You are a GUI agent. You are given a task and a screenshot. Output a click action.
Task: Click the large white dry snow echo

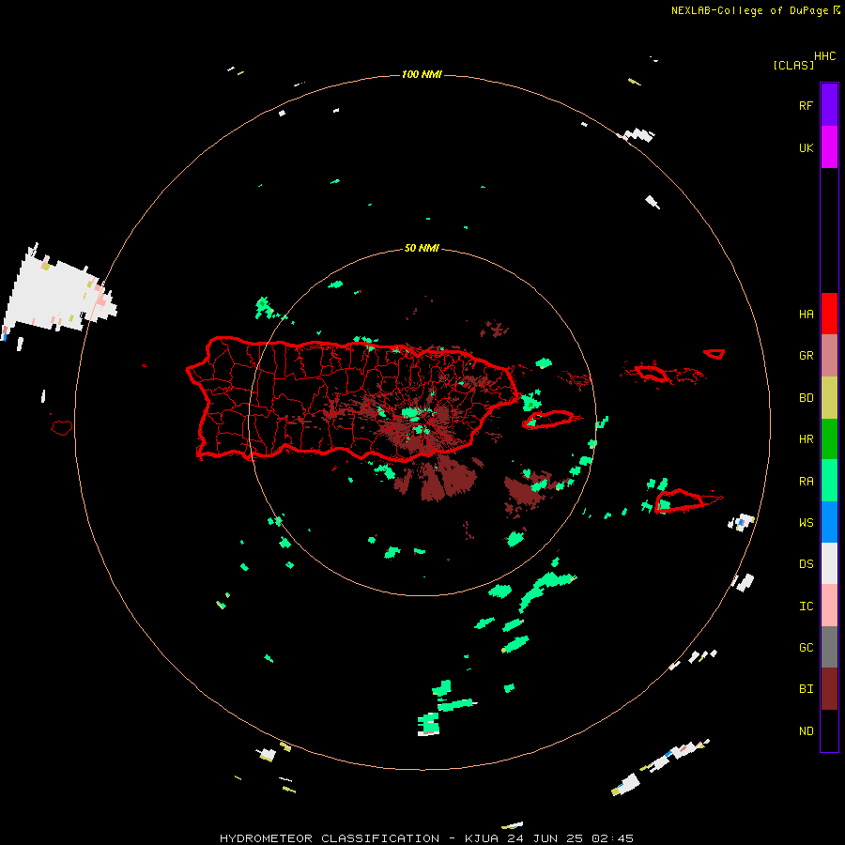58,294
